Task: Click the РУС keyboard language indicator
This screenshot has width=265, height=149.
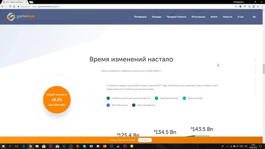Action: click(x=246, y=146)
